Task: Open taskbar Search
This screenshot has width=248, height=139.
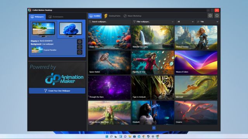Action: click(x=111, y=136)
